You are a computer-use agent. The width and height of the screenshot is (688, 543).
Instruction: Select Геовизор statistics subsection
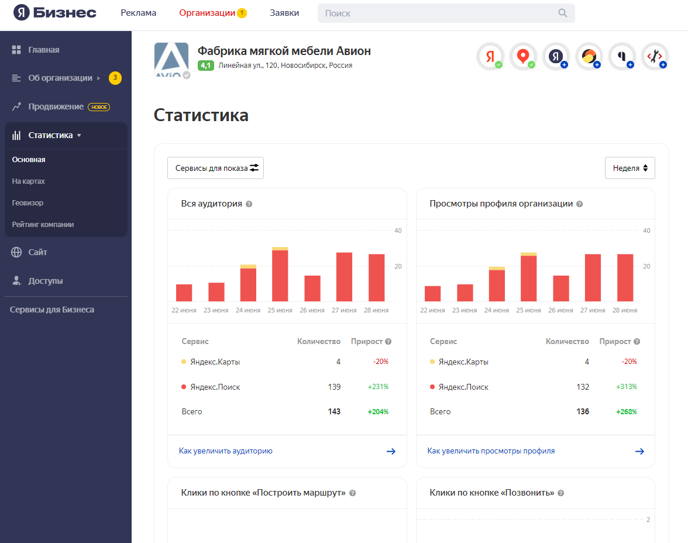pyautogui.click(x=27, y=203)
